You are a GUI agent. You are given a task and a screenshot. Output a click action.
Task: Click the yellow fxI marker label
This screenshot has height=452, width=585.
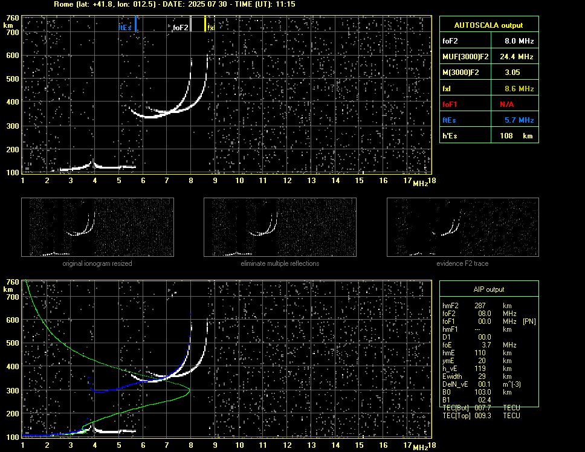click(x=211, y=28)
